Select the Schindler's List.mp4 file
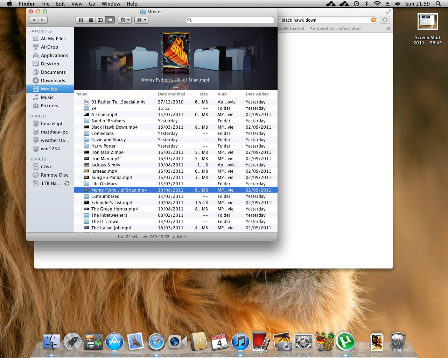The width and height of the screenshot is (448, 358). pyautogui.click(x=176, y=203)
